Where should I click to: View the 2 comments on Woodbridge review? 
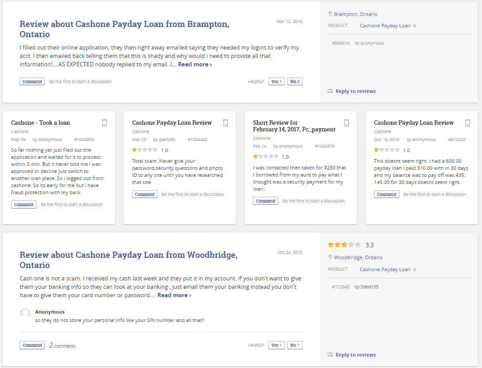62,345
